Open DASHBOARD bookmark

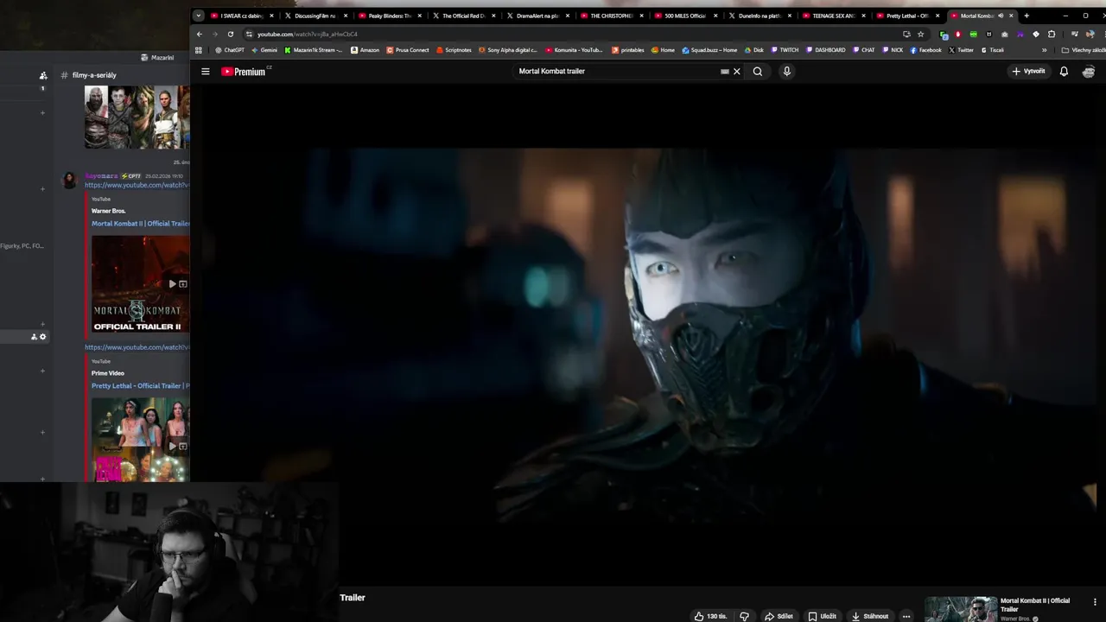click(x=826, y=50)
